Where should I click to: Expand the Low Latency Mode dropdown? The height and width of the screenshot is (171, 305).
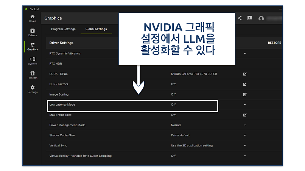[245, 105]
